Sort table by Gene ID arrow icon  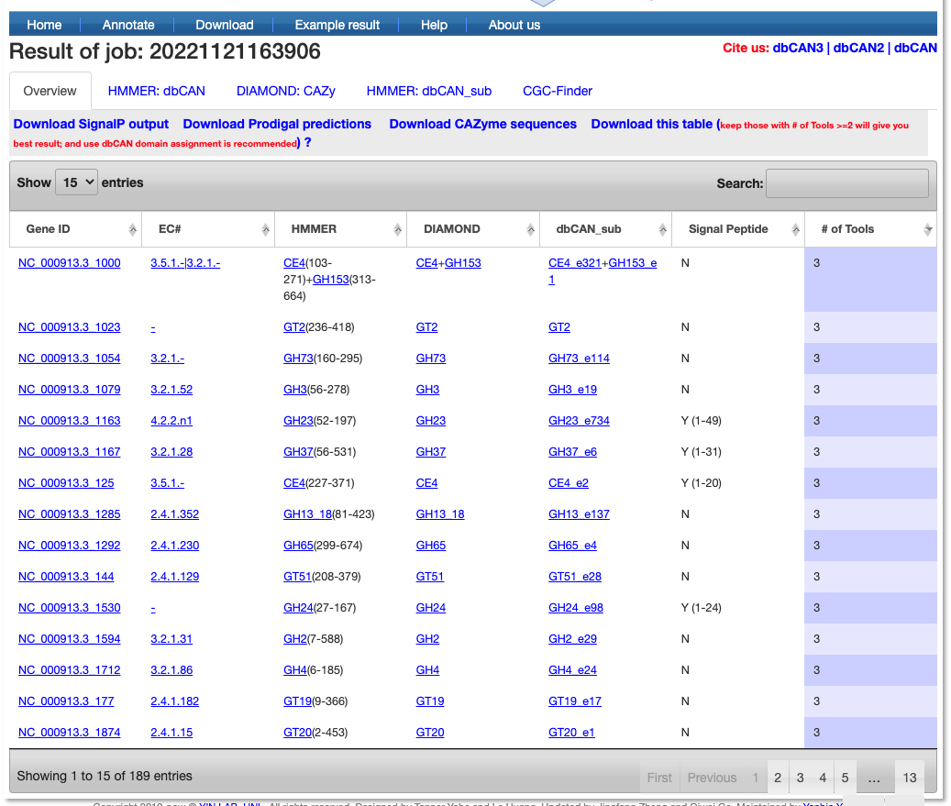[x=132, y=229]
